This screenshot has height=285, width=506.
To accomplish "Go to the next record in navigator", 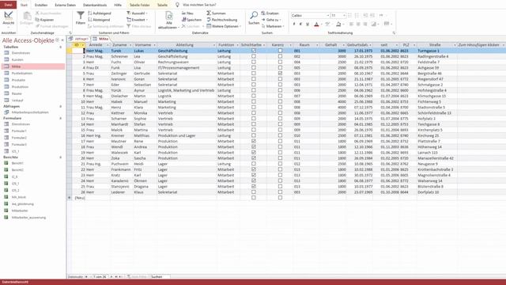I will [x=111, y=277].
